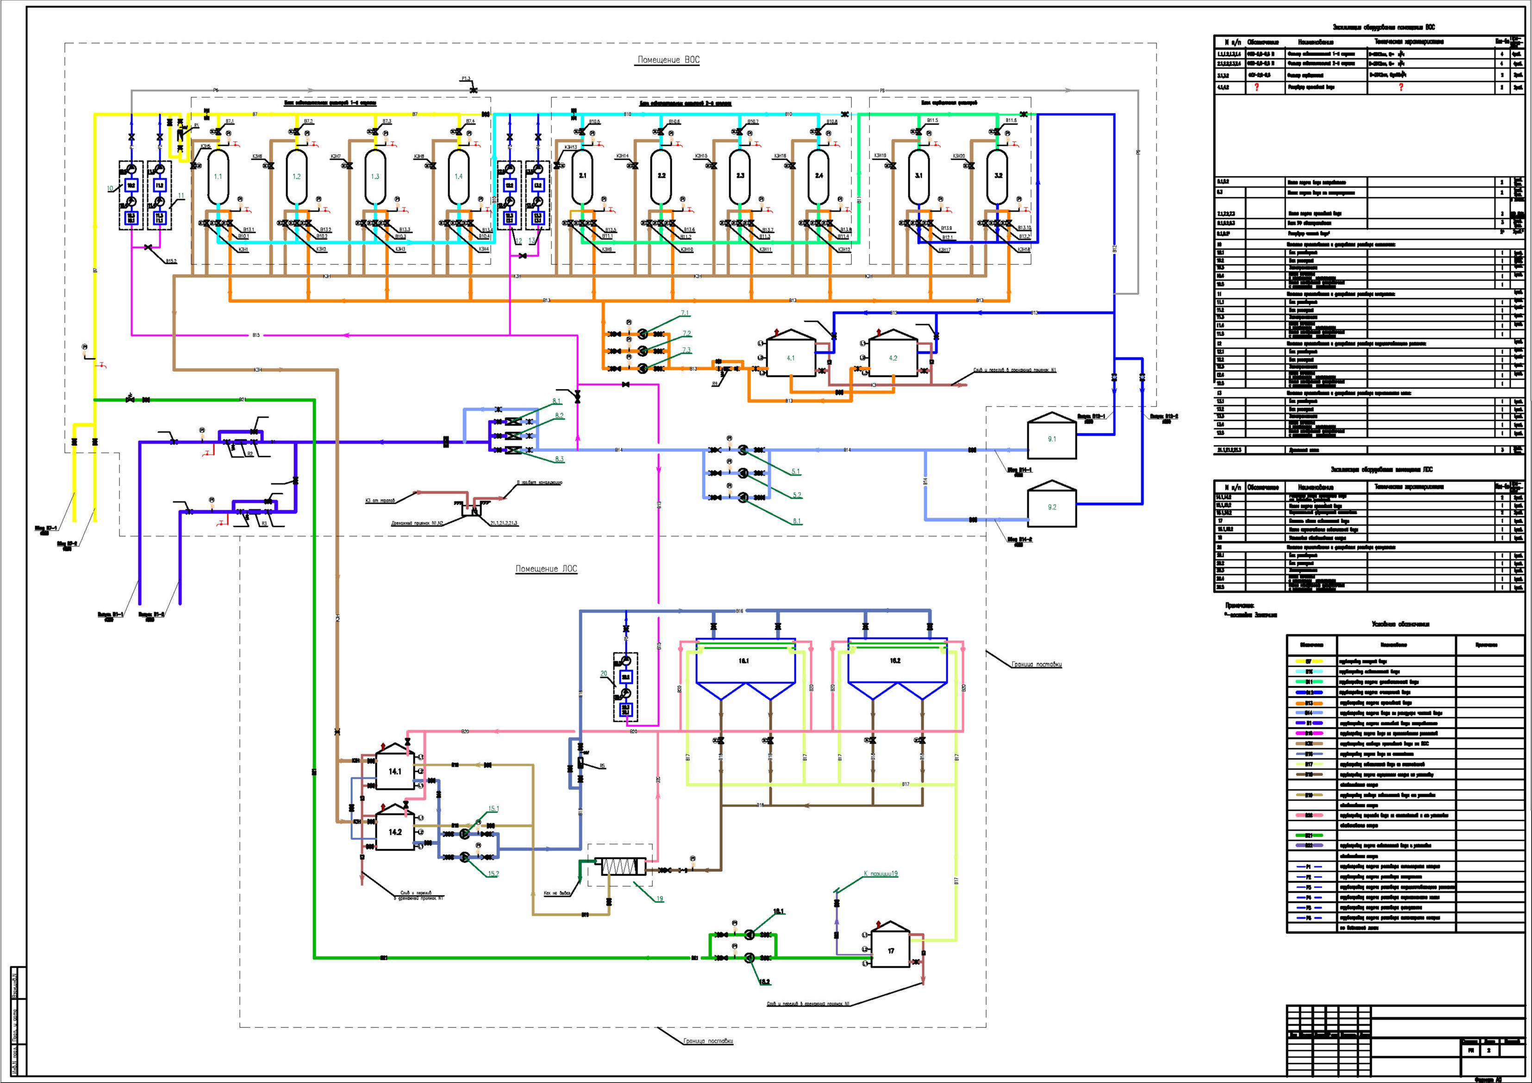
Task: Click pump tag '18.2'
Action: click(x=765, y=982)
